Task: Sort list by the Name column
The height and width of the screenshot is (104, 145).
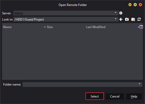Action: tap(8, 27)
